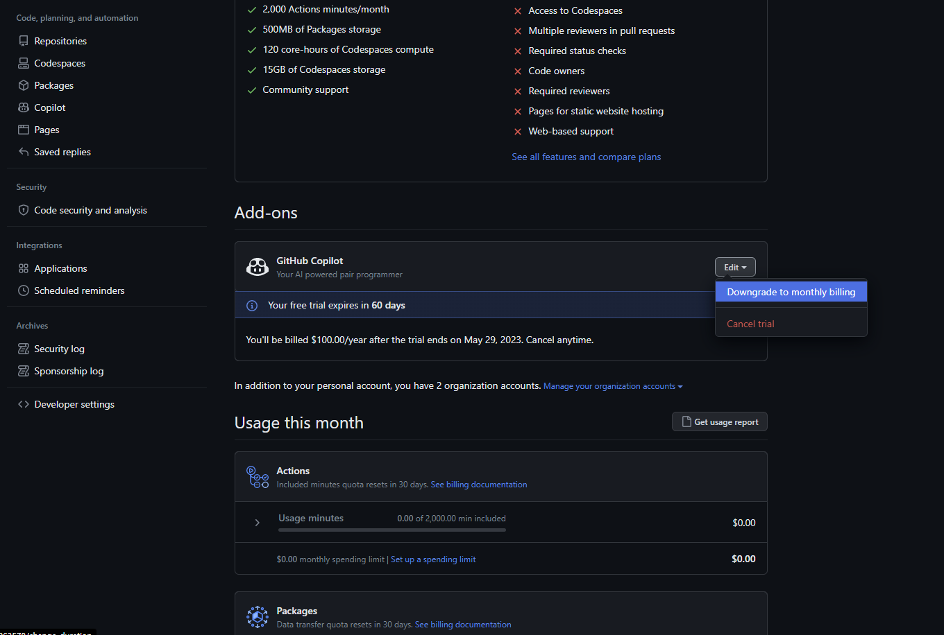Click the Copilot sidebar icon
The height and width of the screenshot is (635, 944).
pyautogui.click(x=24, y=107)
